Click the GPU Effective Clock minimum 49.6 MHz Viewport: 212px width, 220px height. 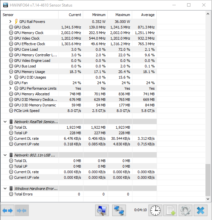click(98, 44)
